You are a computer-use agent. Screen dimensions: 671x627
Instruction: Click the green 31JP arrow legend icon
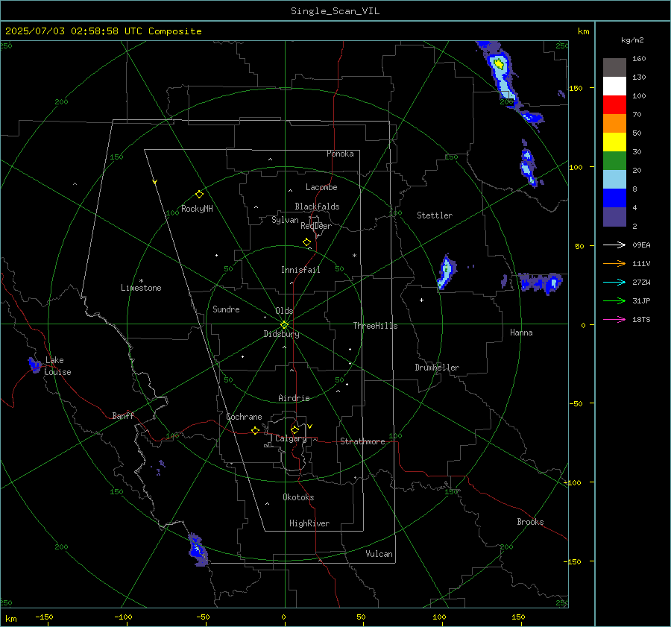614,301
